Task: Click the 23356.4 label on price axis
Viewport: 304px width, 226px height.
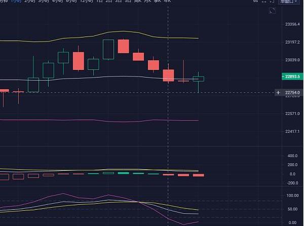Action: click(291, 24)
